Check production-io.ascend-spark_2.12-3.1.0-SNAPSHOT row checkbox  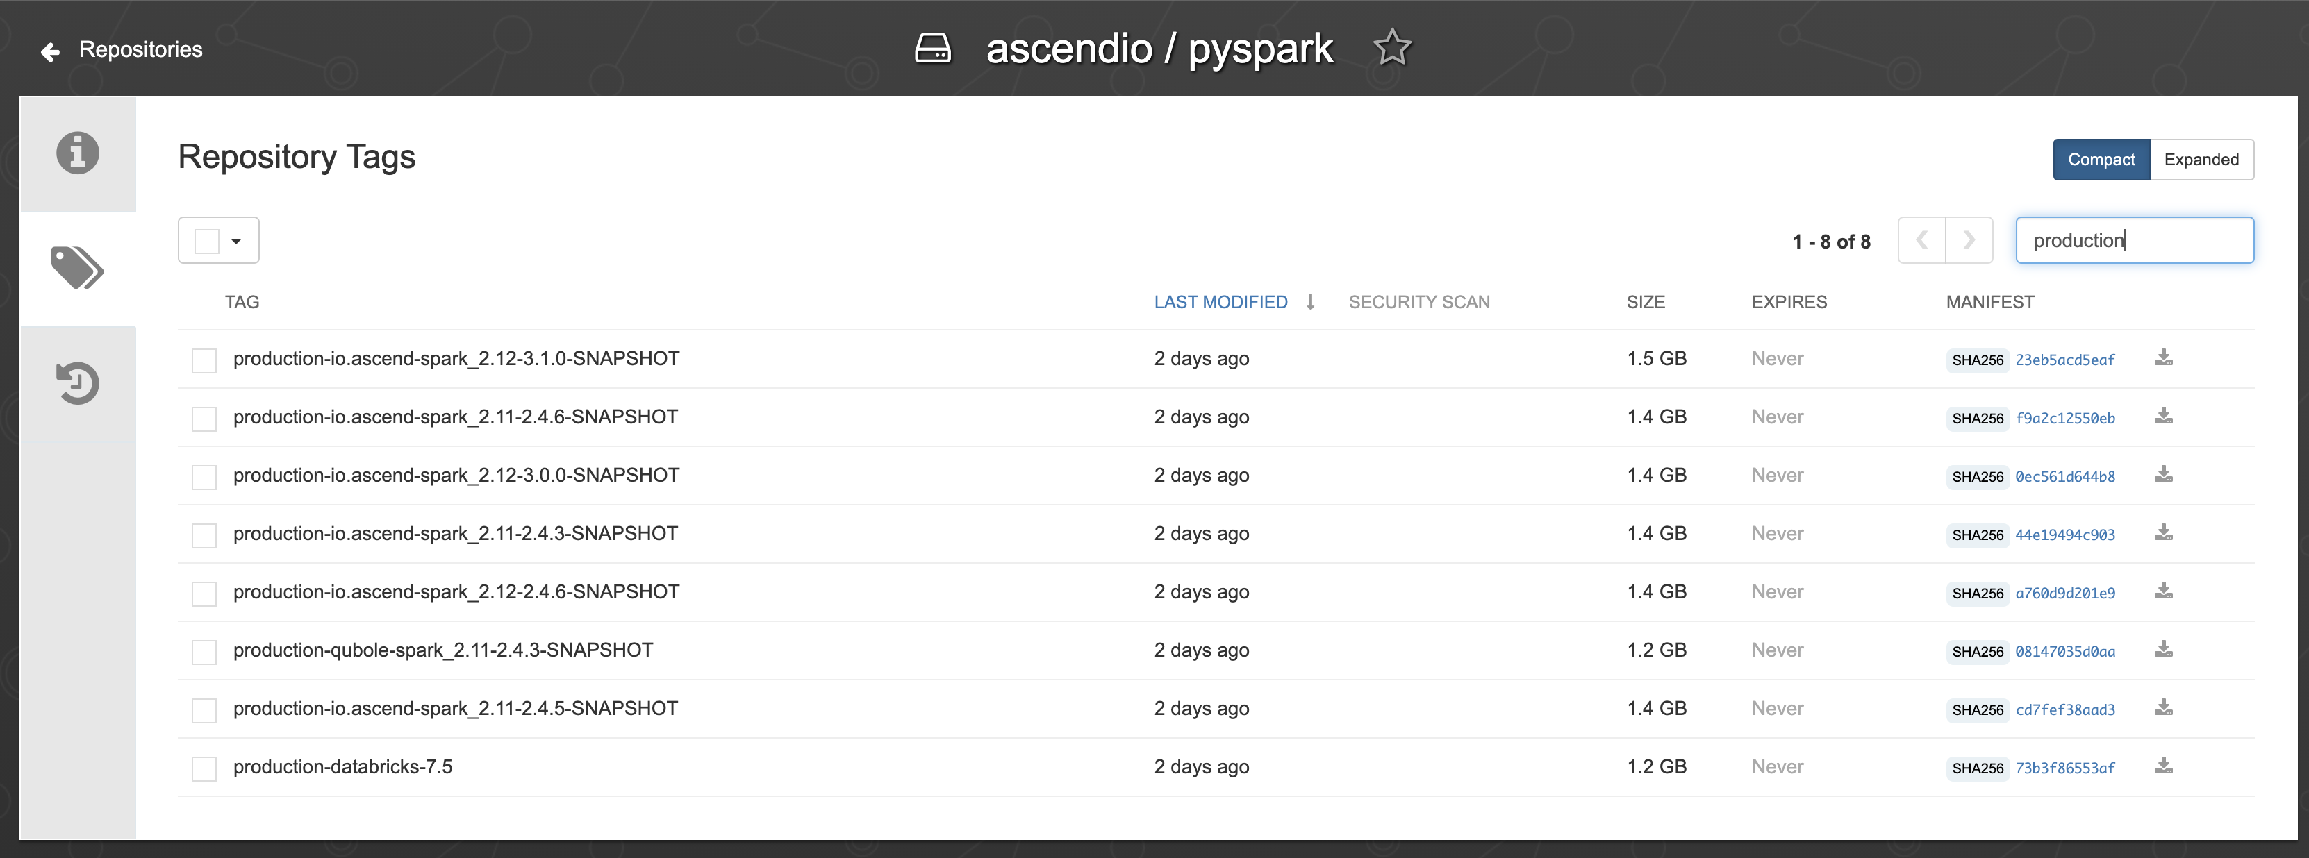tap(204, 360)
